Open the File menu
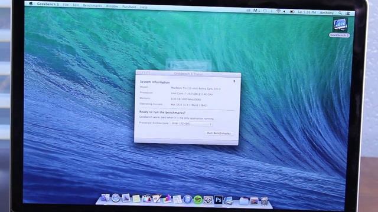Viewport: 378px width, 212px height. click(66, 5)
